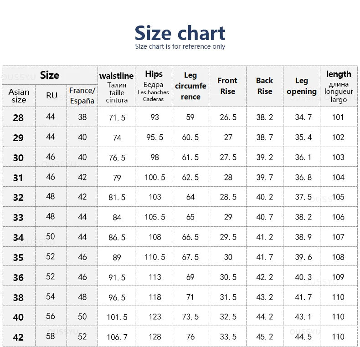Click the length value 107
Screen dimensions: 360x347
(338, 237)
